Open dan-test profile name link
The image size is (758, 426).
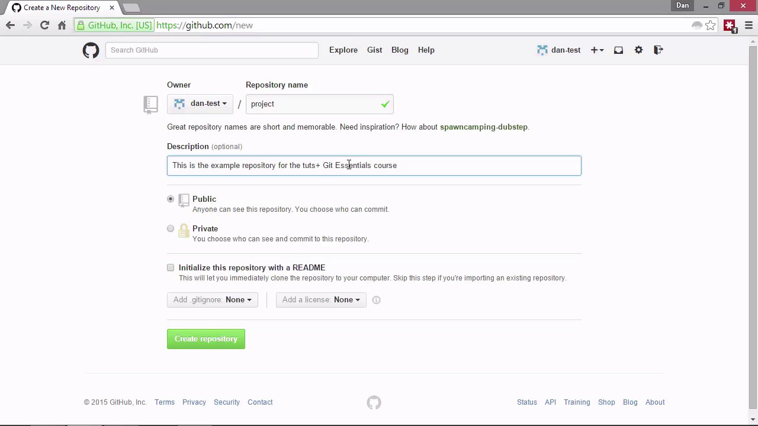566,50
